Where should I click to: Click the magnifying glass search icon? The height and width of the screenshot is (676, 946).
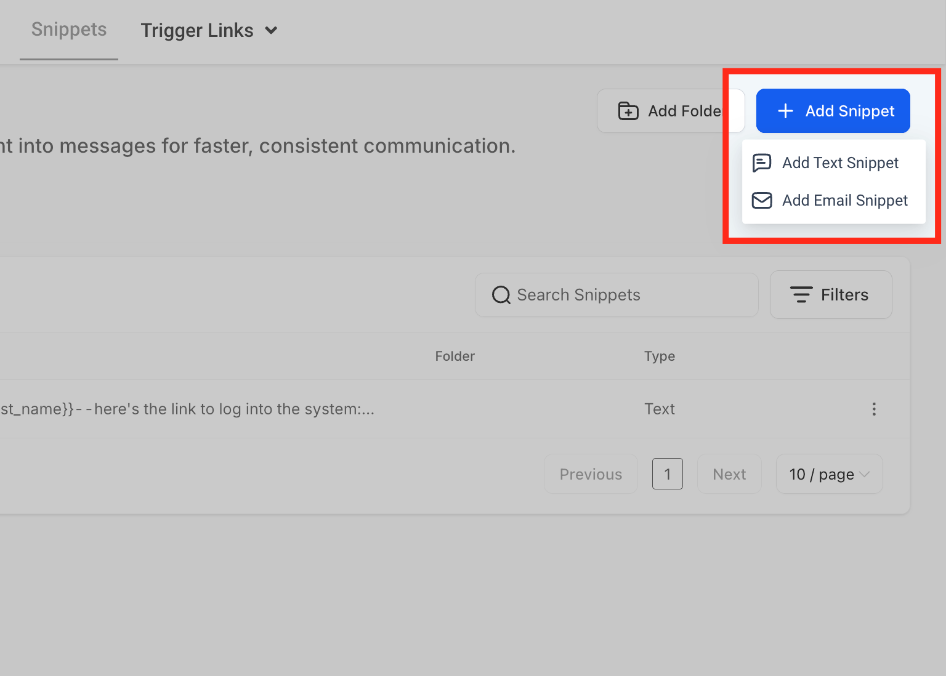click(501, 295)
